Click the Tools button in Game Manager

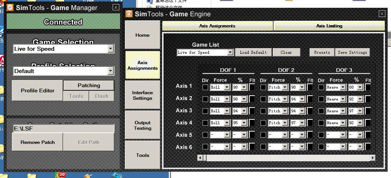pyautogui.click(x=76, y=96)
